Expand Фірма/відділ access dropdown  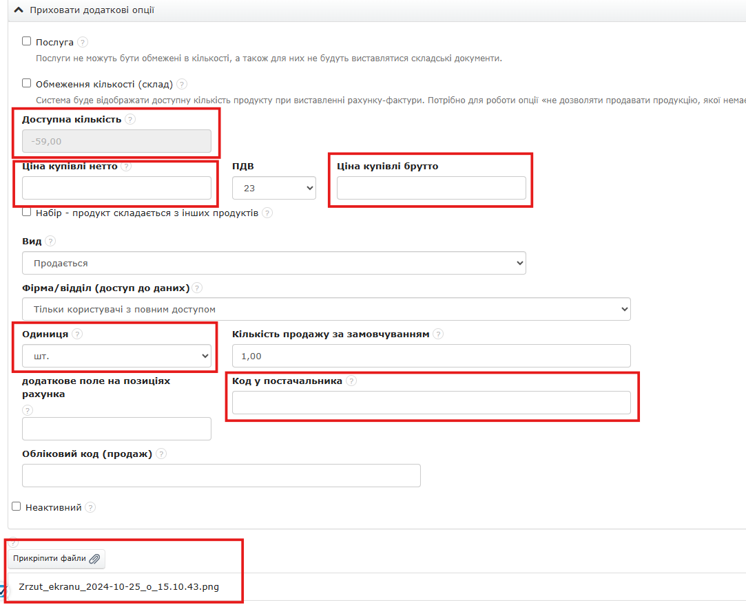pyautogui.click(x=326, y=309)
